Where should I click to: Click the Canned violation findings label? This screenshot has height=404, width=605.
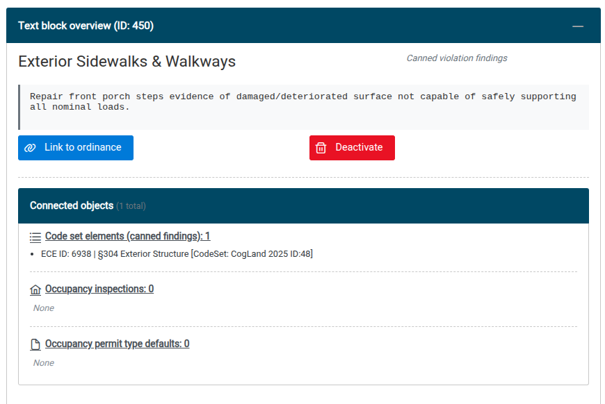pyautogui.click(x=457, y=58)
